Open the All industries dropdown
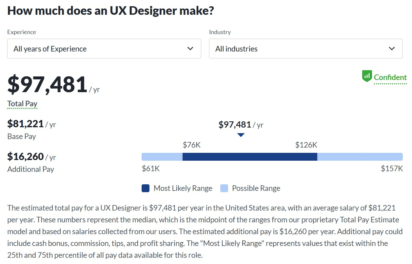 point(306,49)
